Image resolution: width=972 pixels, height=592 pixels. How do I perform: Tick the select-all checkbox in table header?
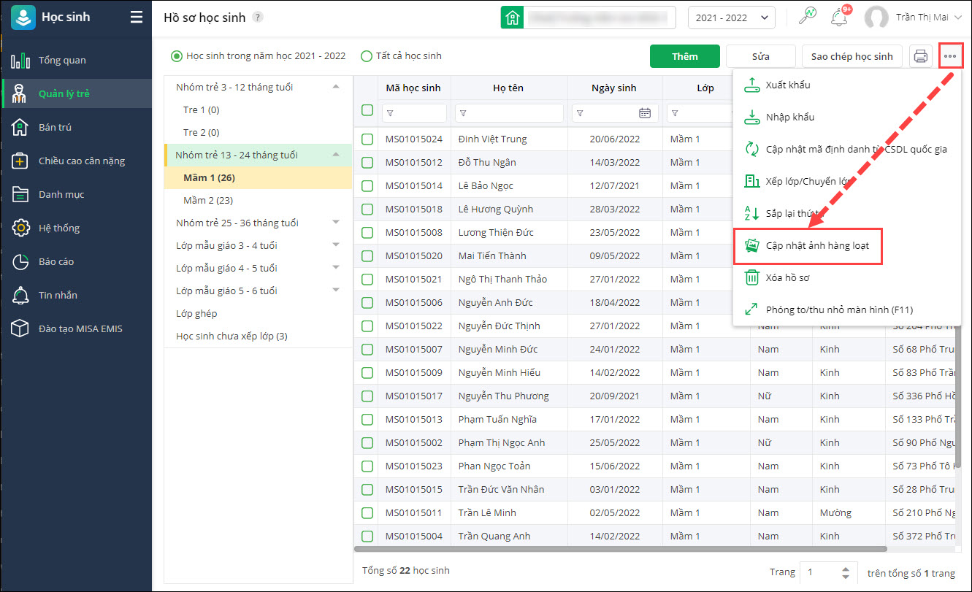(367, 110)
